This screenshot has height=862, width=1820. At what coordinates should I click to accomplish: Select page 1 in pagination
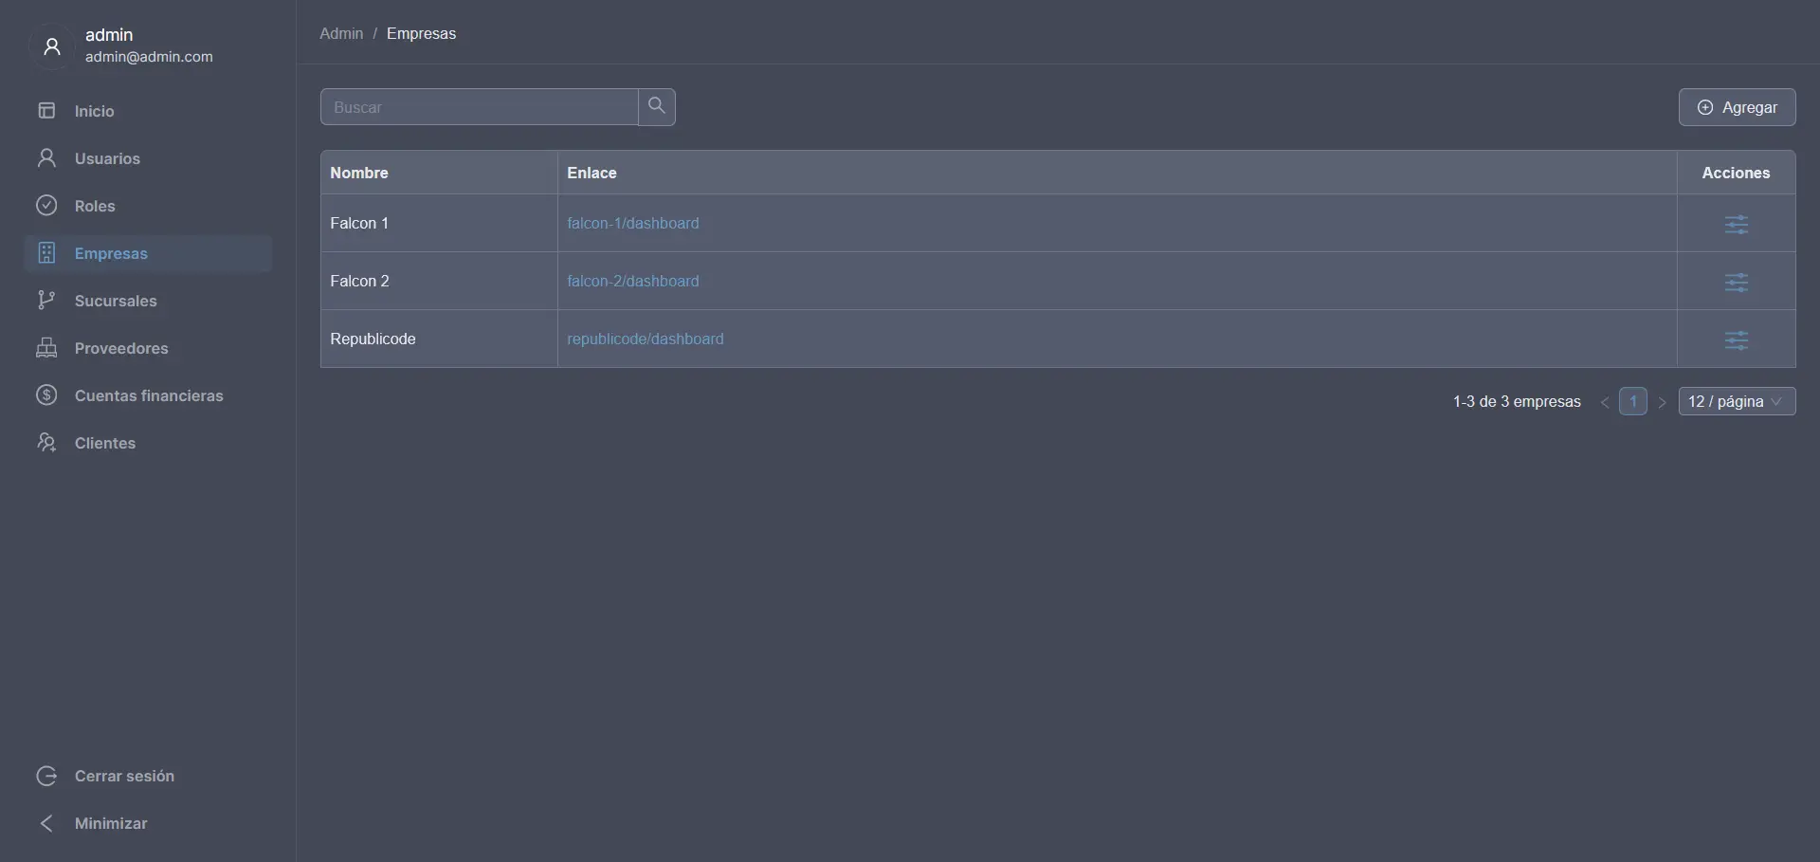point(1633,401)
